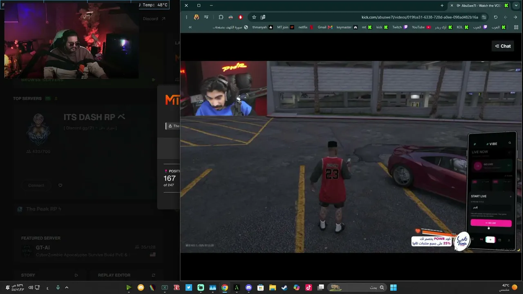The width and height of the screenshot is (523, 294).
Task: Open TikTok from the taskbar
Action: 308,287
